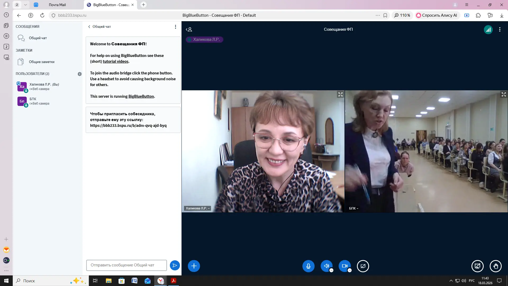The width and height of the screenshot is (508, 286).
Task: Open audio device dropdown on speaker button
Action: pyautogui.click(x=331, y=270)
